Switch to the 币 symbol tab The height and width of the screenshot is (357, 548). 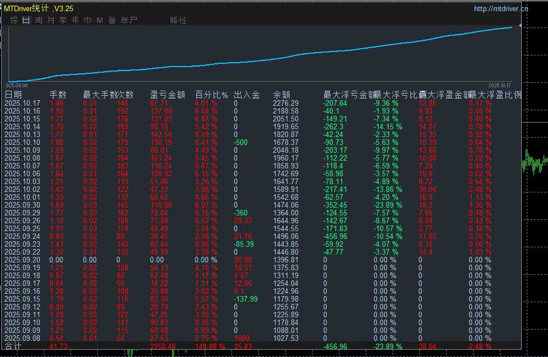[x=88, y=20]
